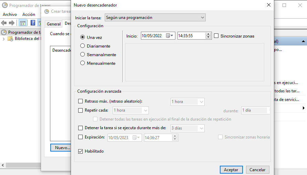Click the back arrow in the toolbar
The image size is (307, 175).
[4, 23]
